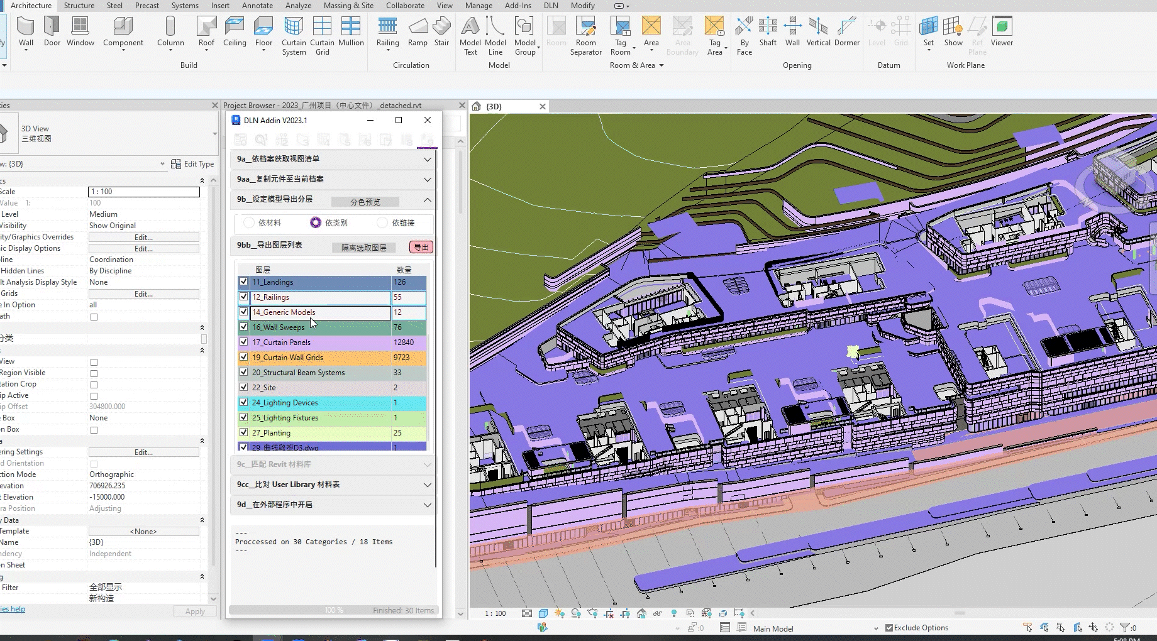Select the Railing tool
Image resolution: width=1157 pixels, height=641 pixels.
pyautogui.click(x=387, y=33)
